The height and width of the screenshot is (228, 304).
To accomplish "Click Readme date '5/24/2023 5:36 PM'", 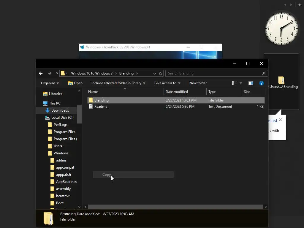I will [180, 107].
